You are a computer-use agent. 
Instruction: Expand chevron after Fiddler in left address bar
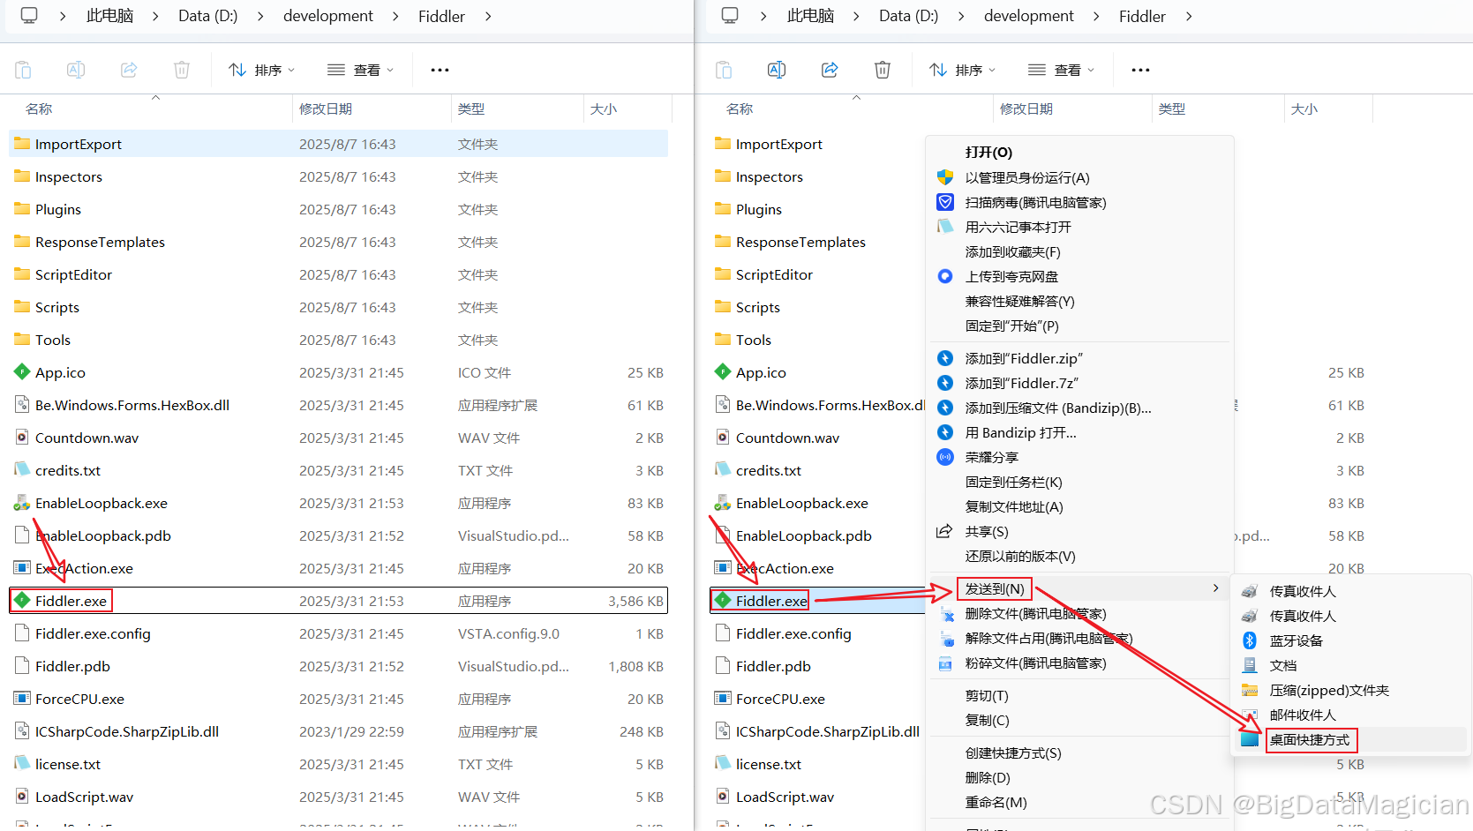coord(488,16)
